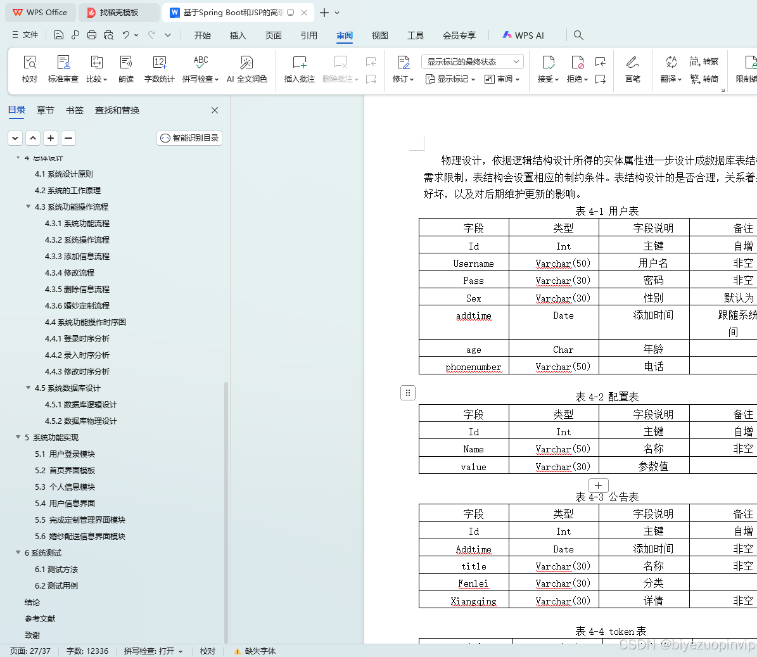The height and width of the screenshot is (657, 757).
Task: Toggle 拼写检查: 打开 in status bar
Action: tap(153, 651)
